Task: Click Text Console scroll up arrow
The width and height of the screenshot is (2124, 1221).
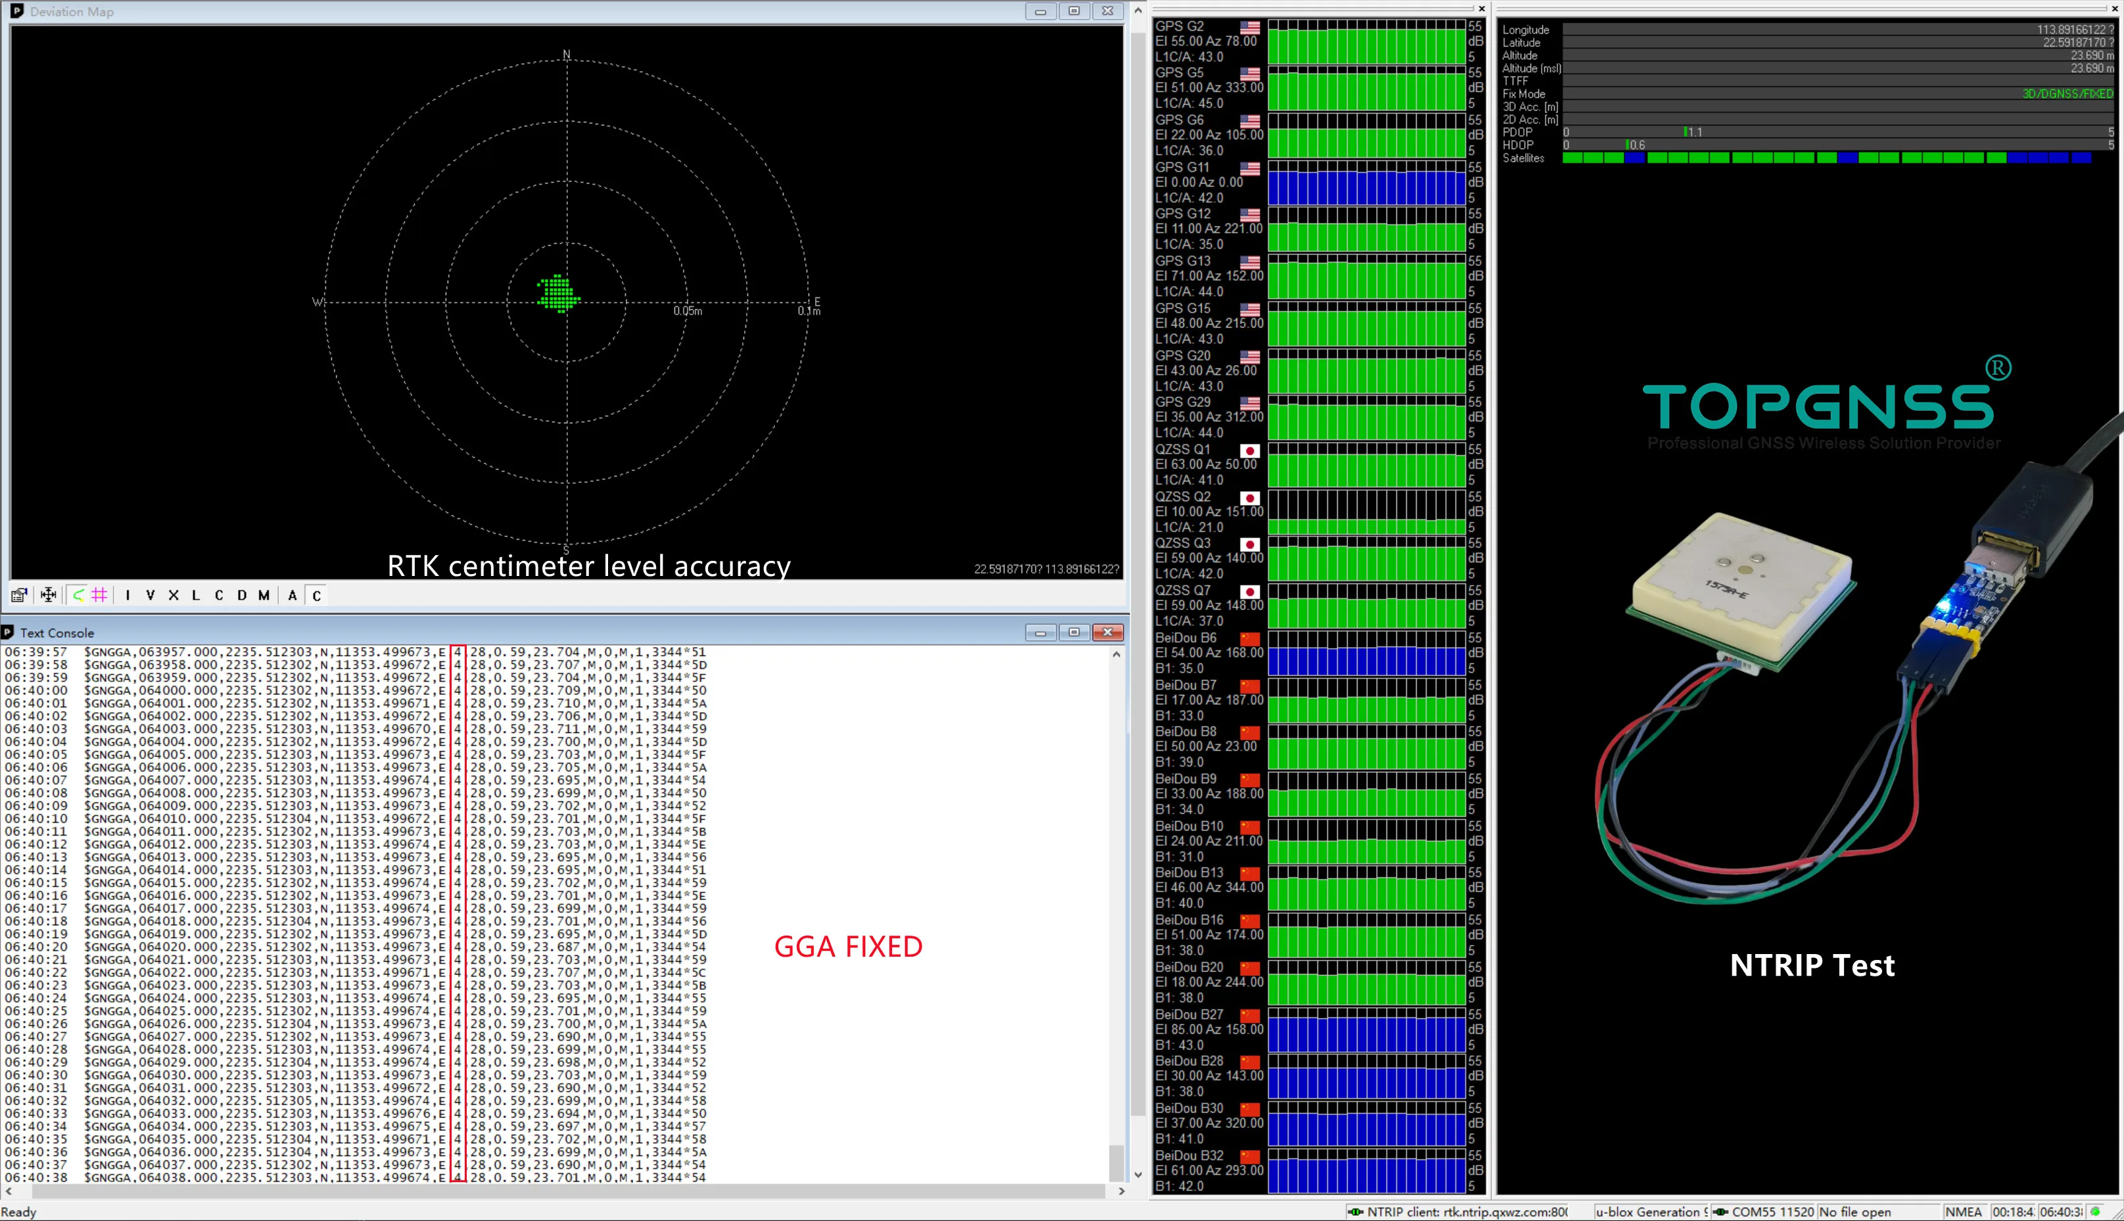Action: [x=1116, y=654]
